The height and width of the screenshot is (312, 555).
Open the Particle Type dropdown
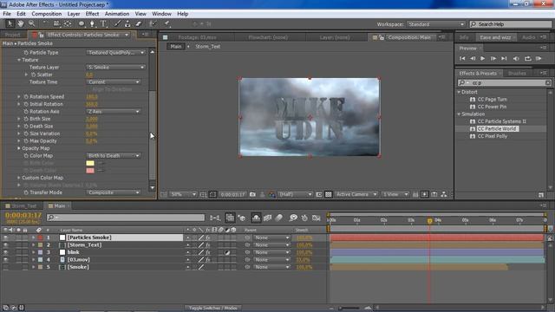tap(115, 52)
